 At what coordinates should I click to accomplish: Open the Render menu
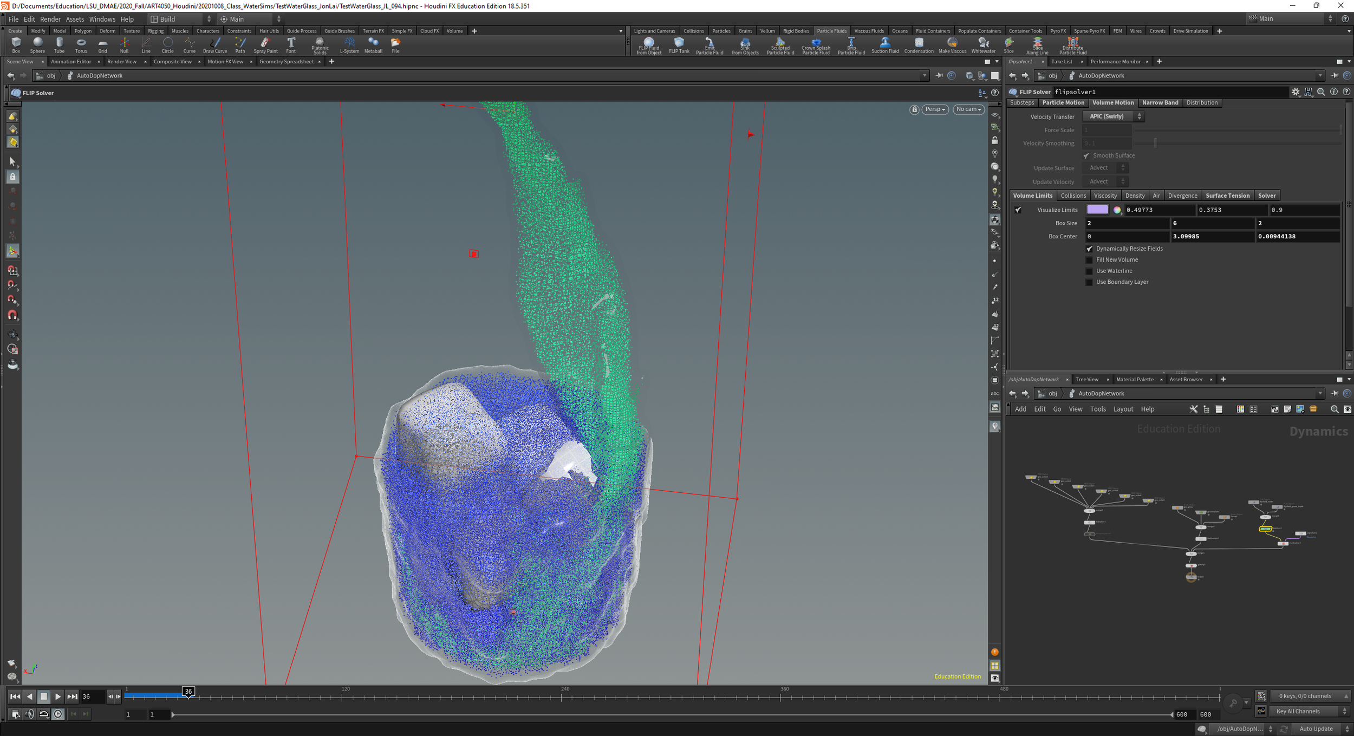50,19
